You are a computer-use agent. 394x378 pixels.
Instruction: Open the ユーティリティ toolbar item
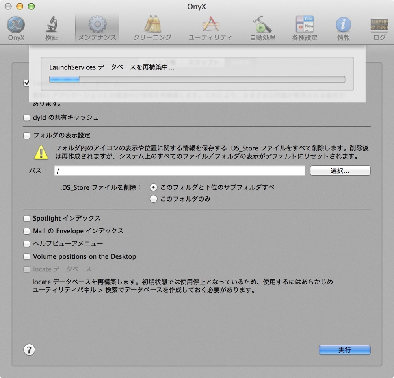tap(210, 28)
